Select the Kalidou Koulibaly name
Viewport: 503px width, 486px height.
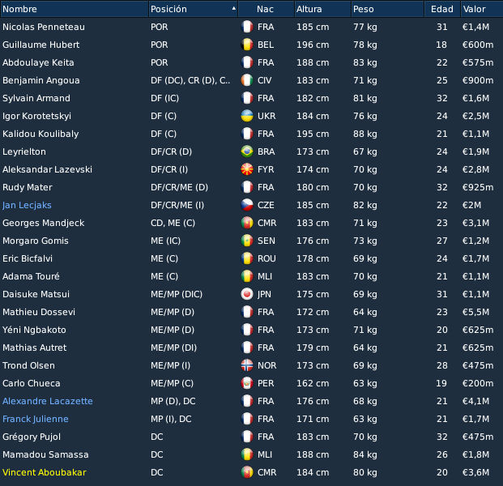point(40,134)
